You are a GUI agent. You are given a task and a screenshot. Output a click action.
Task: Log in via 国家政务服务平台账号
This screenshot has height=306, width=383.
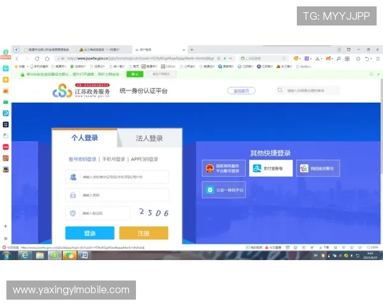tap(224, 168)
